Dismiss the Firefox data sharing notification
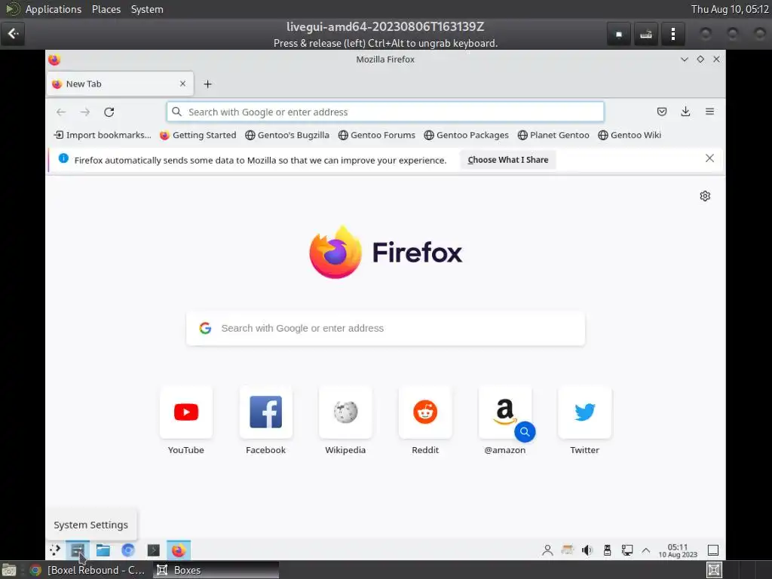 click(709, 158)
